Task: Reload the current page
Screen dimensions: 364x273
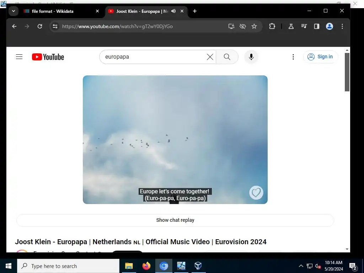Action: 40,26
